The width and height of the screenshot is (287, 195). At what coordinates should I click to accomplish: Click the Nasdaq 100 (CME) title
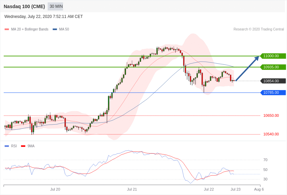(x=24, y=6)
